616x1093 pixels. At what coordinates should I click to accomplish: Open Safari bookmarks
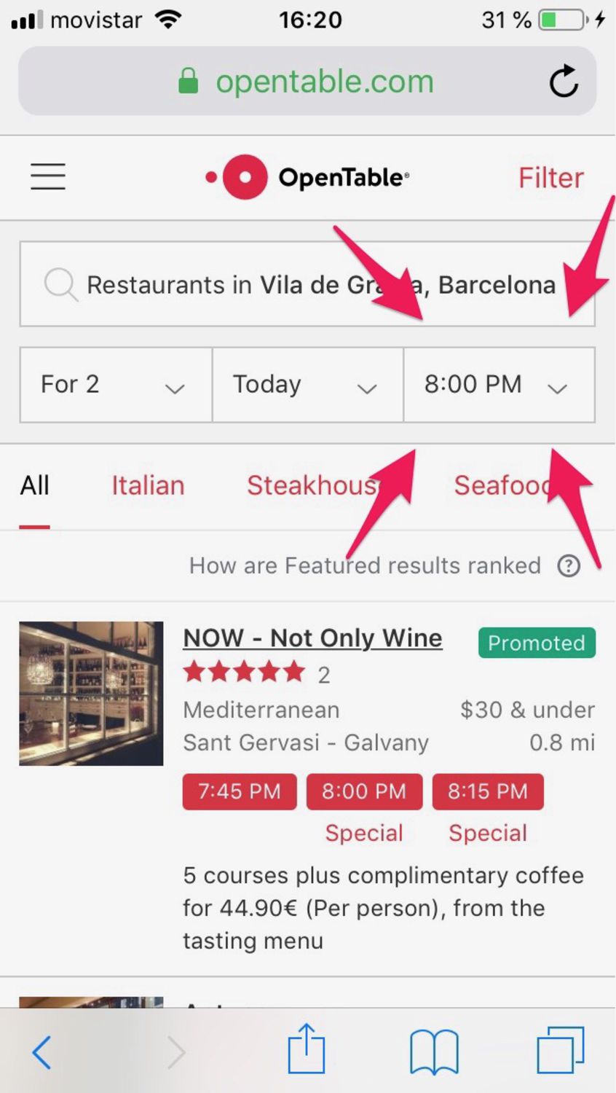pyautogui.click(x=434, y=1051)
